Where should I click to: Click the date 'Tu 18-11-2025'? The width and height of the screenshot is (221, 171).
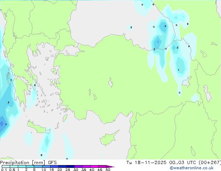point(146,163)
